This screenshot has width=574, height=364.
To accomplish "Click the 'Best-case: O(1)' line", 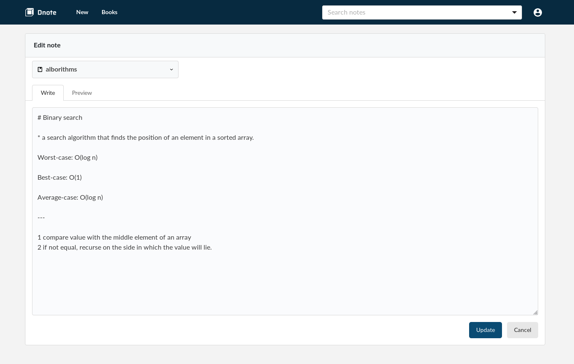I will (60, 178).
